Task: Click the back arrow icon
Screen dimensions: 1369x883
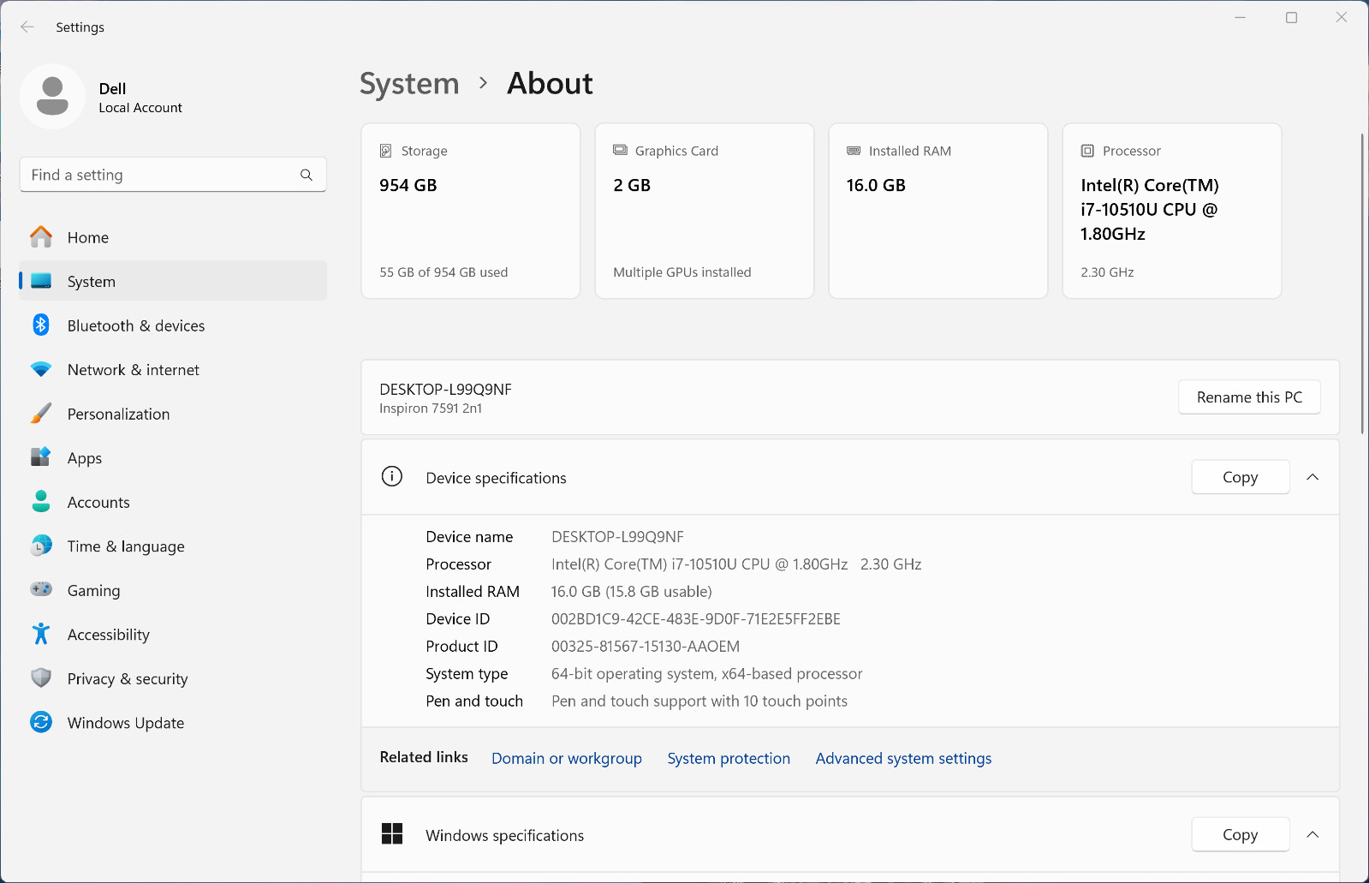Action: (x=27, y=27)
